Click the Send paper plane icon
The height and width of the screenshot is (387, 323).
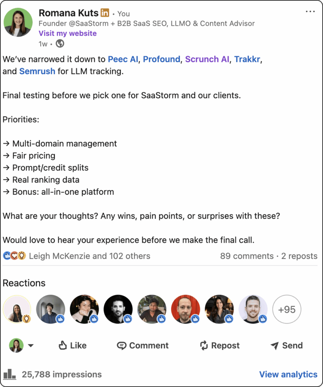275,345
